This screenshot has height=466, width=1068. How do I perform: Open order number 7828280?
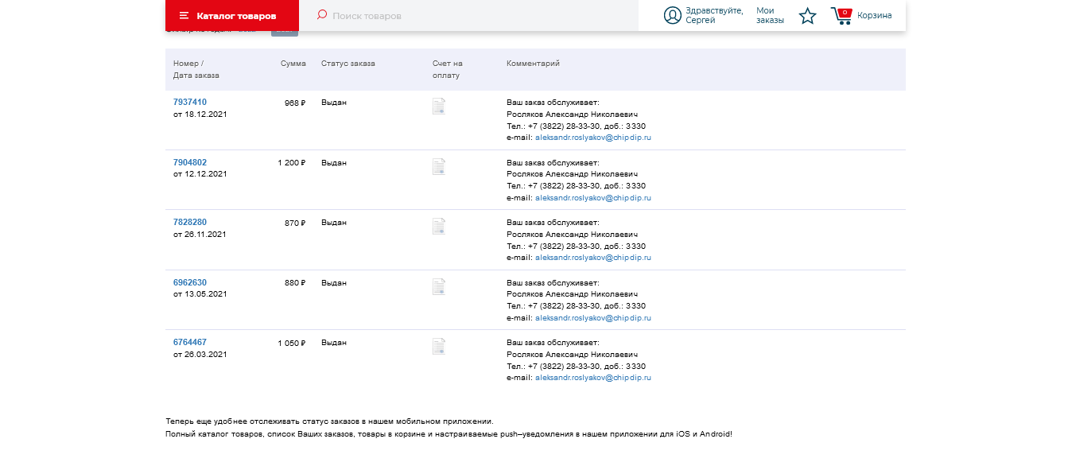pos(190,222)
